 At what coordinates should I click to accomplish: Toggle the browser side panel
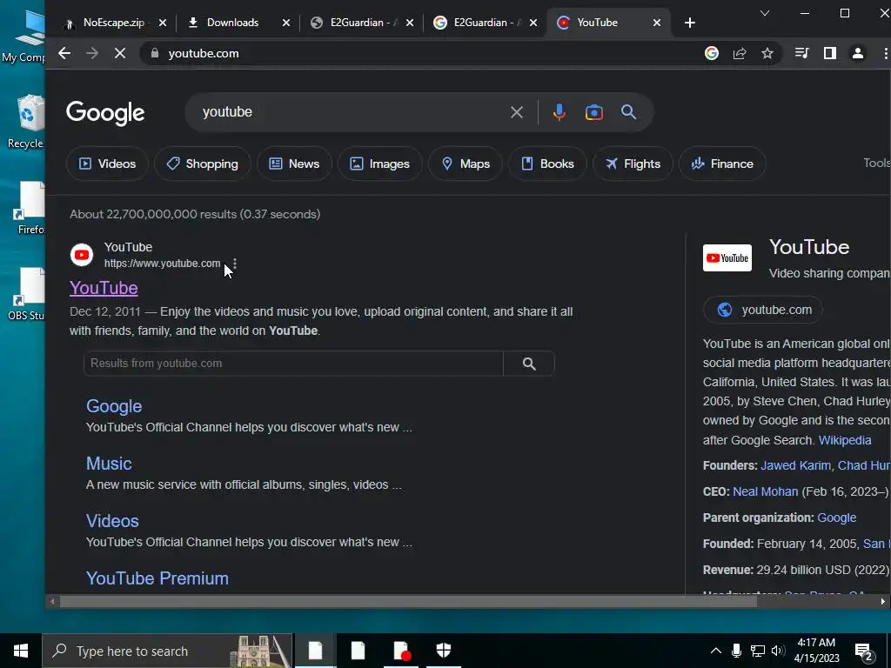(829, 53)
